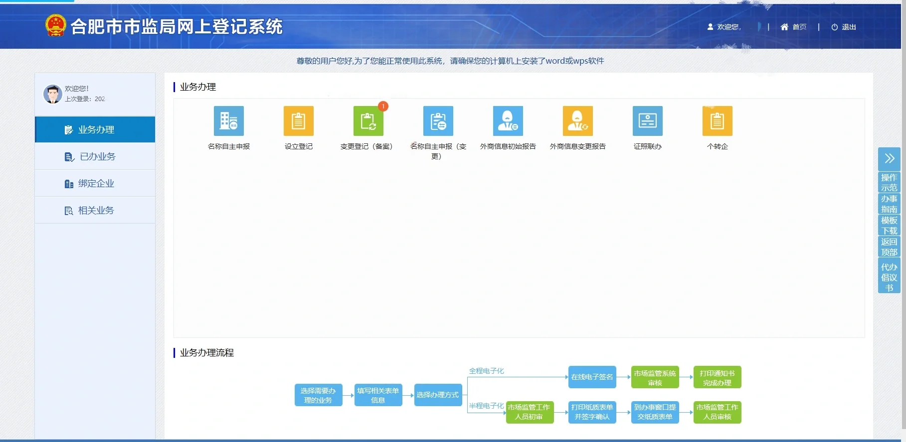Viewport: 906px width, 442px height.
Task: Open 已办业务 in the left menu
Action: coord(95,157)
